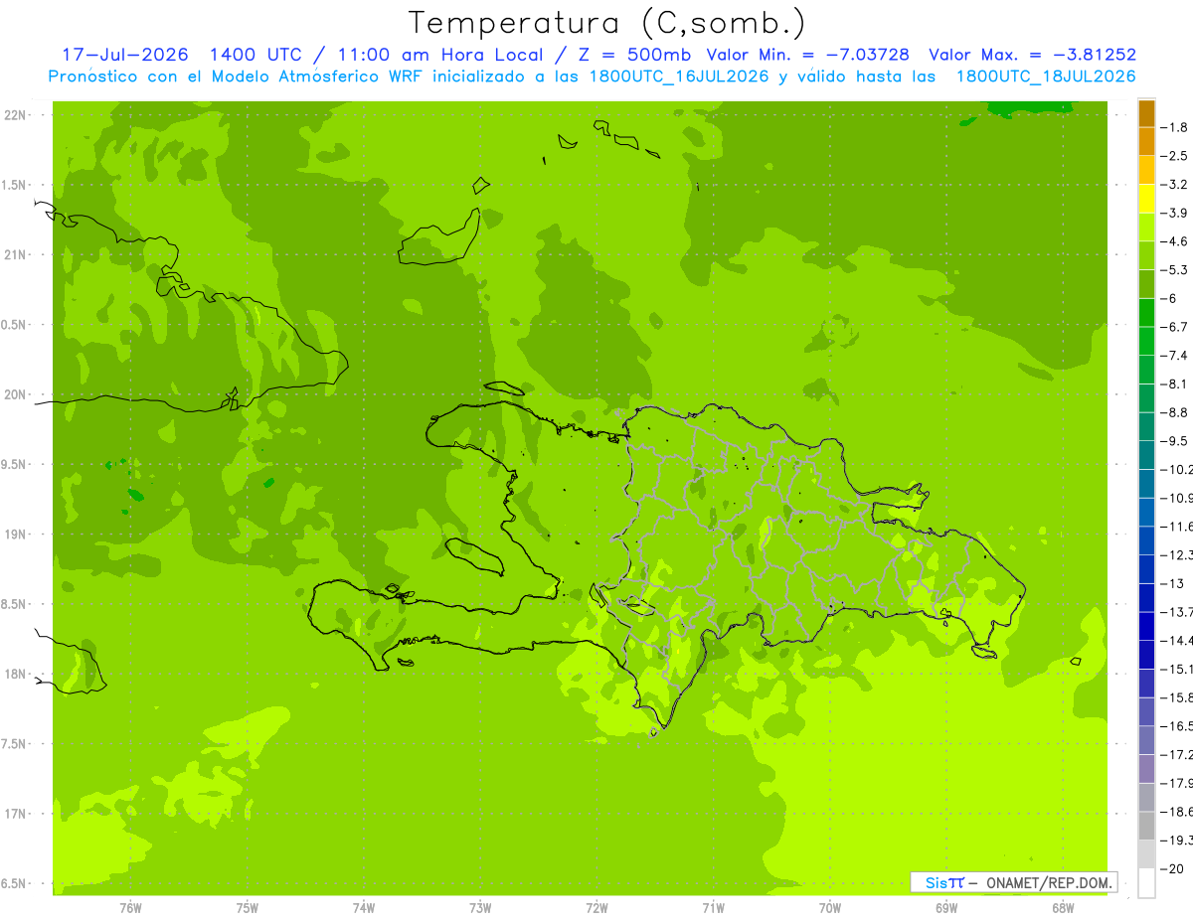Click the "-6.7" legend label
Image resolution: width=1193 pixels, height=921 pixels.
pyautogui.click(x=1175, y=327)
